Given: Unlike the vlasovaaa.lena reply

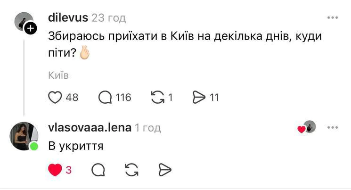Looking at the screenshot, I should [55, 170].
